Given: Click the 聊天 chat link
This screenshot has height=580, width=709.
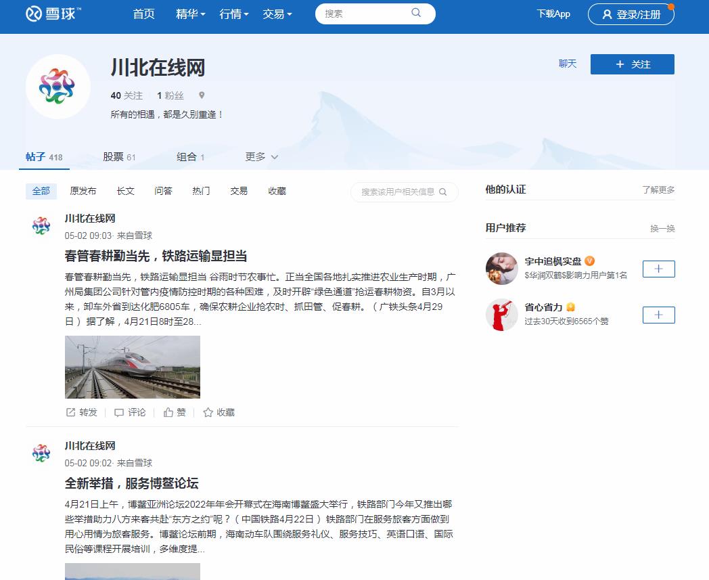Looking at the screenshot, I should pos(568,64).
